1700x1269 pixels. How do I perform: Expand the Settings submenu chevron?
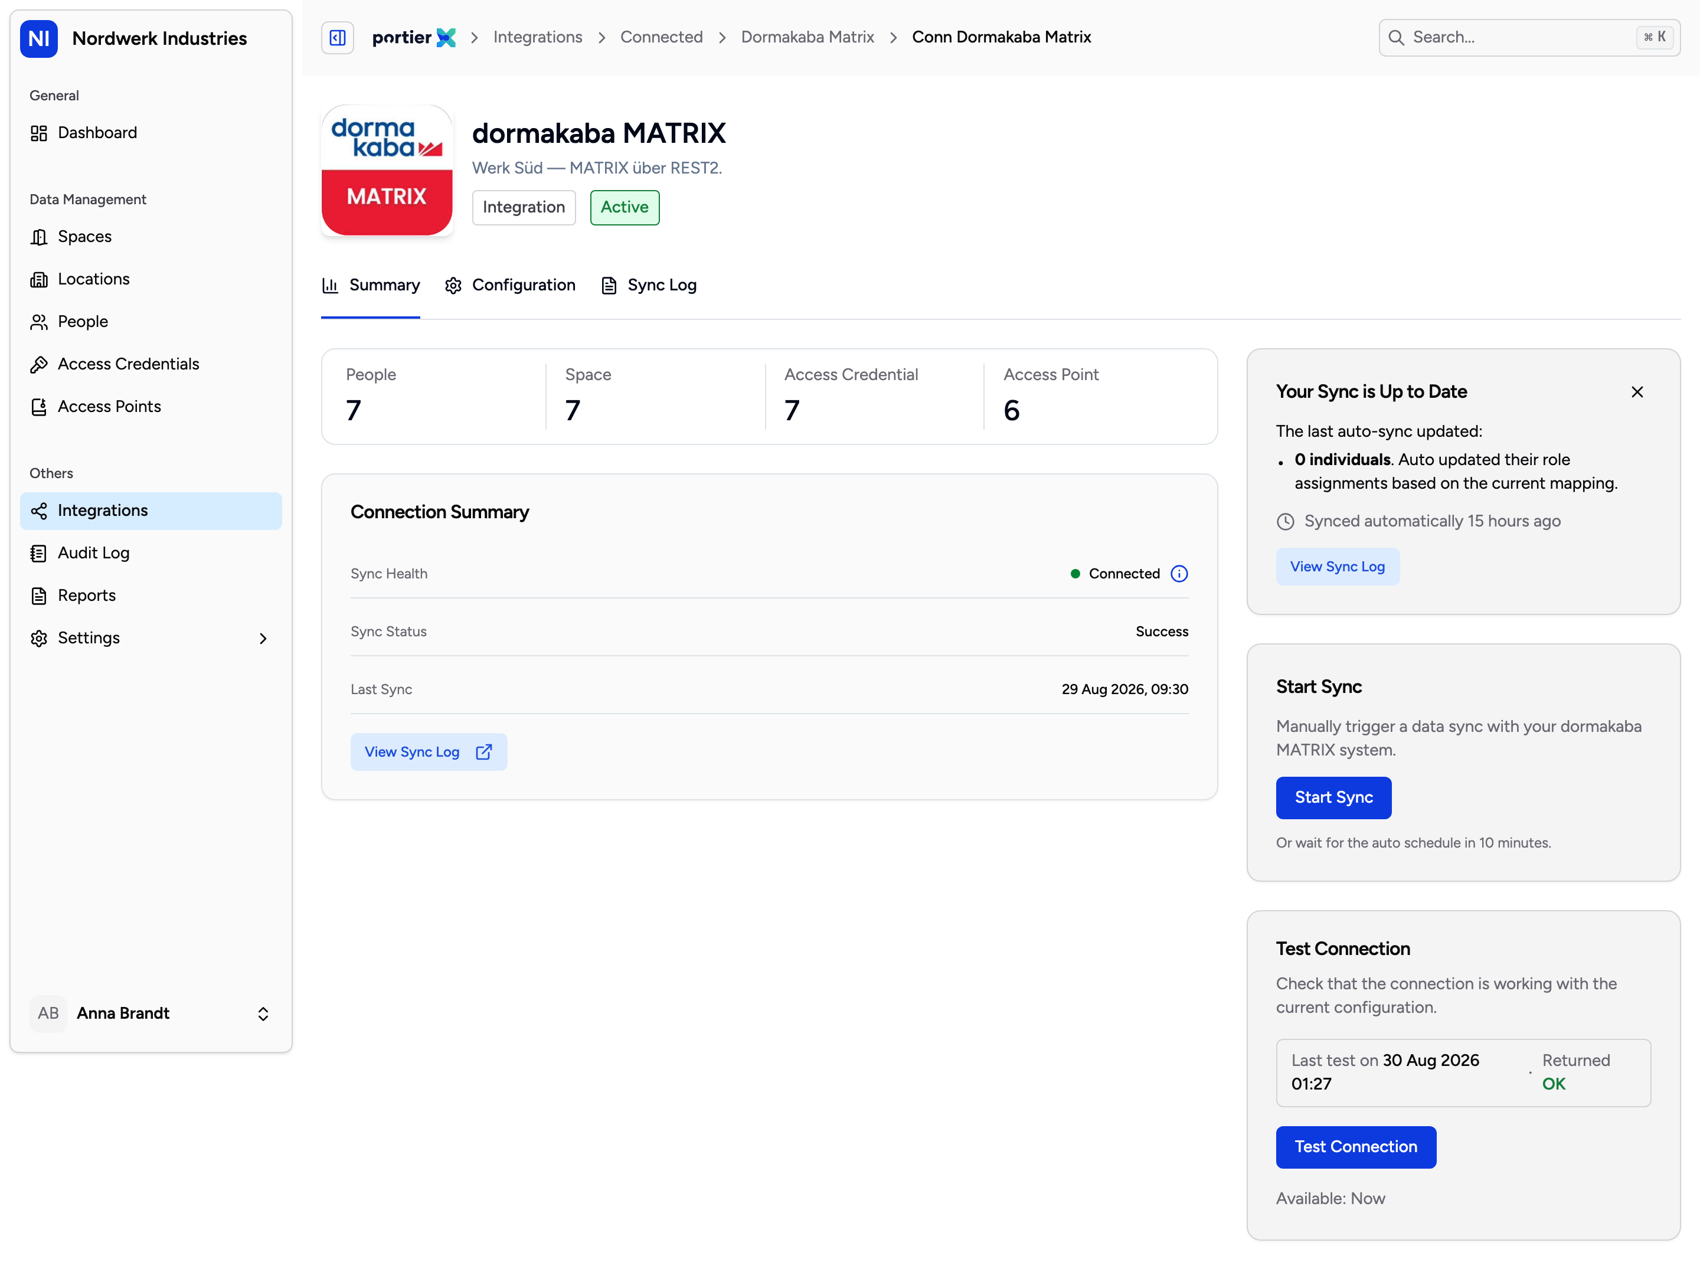click(x=263, y=639)
